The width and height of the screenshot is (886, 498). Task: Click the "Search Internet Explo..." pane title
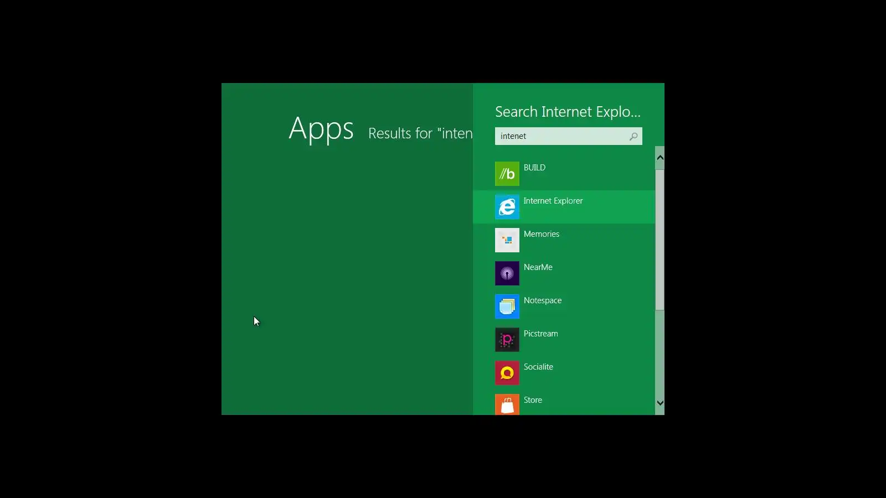pyautogui.click(x=568, y=112)
